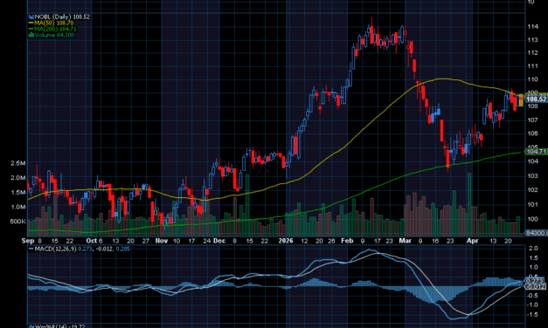The width and height of the screenshot is (548, 328).
Task: Click the NOBL (Daily) 108.52 legend label
Action: coord(62,17)
